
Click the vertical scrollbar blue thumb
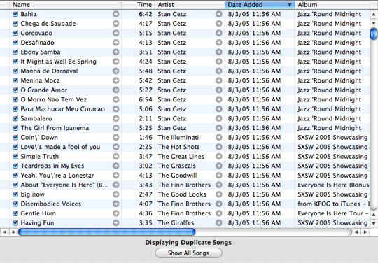coord(374,34)
